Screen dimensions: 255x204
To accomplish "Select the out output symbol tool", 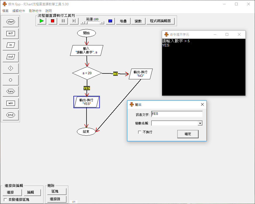I will click(x=11, y=57).
